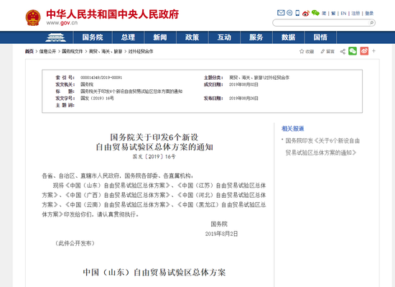Click the 中华人民共和国中央人民政府 site title
Viewport: 395px width, 287px height.
click(x=112, y=14)
